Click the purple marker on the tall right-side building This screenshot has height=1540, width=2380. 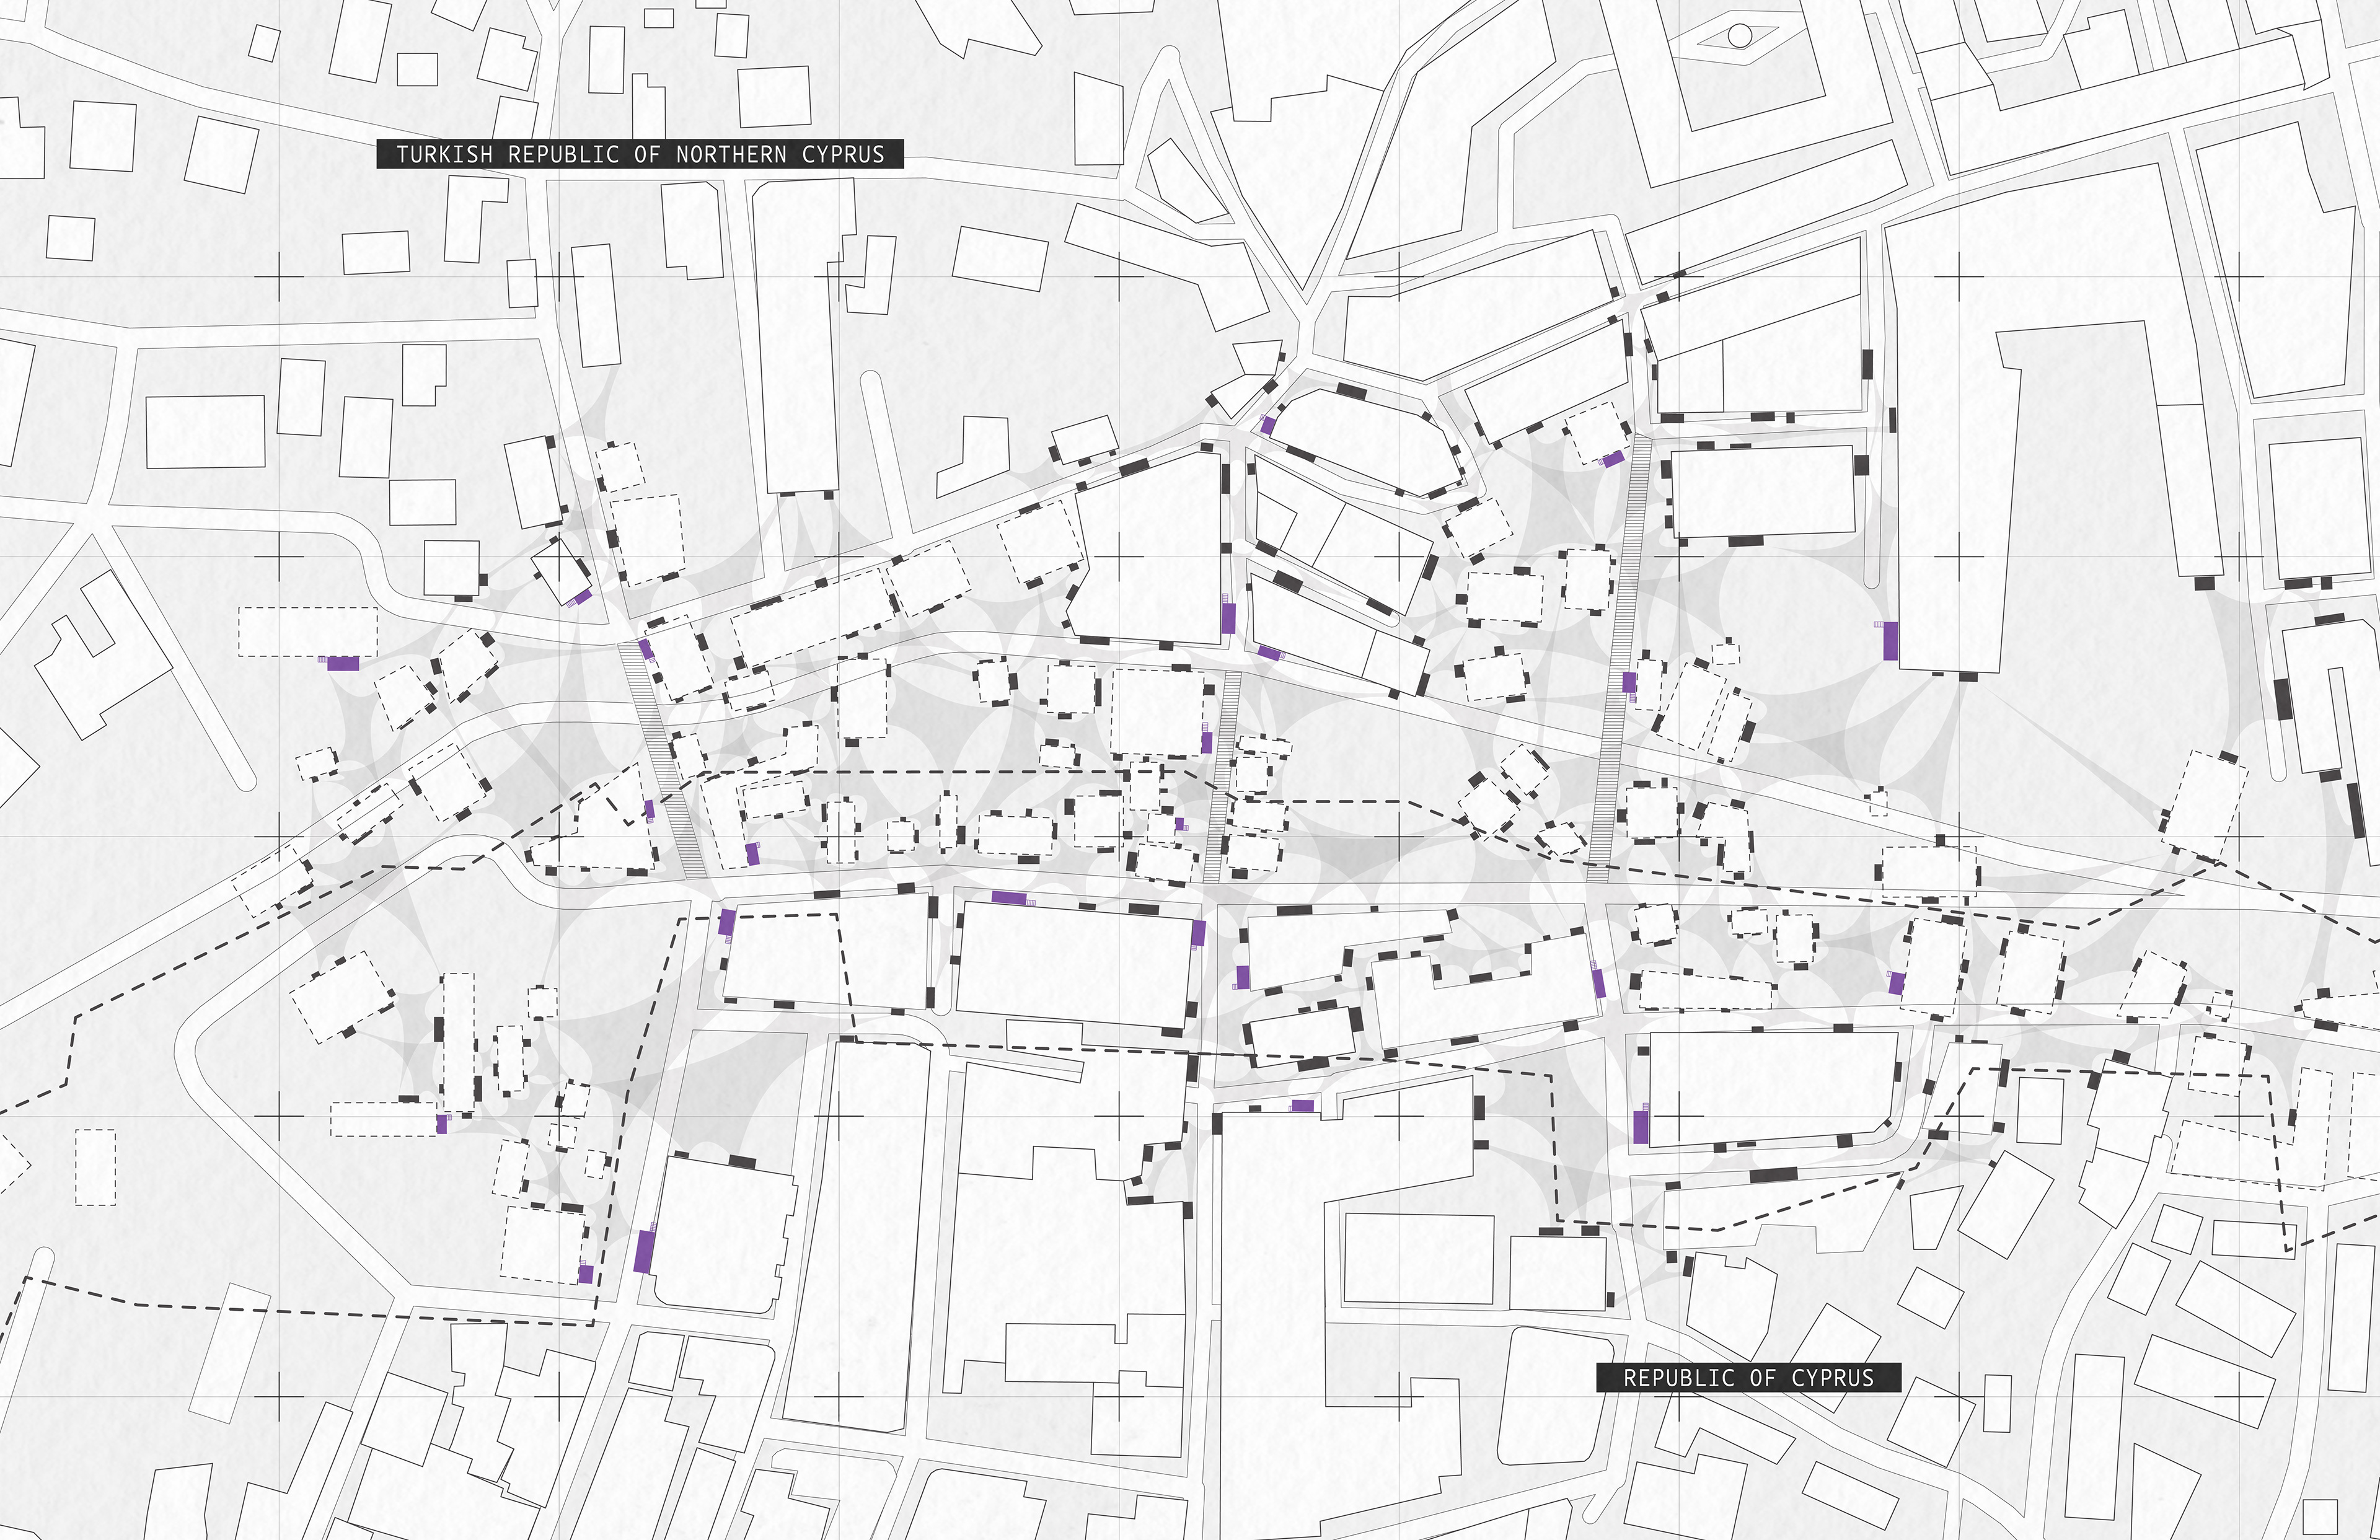(x=1890, y=640)
